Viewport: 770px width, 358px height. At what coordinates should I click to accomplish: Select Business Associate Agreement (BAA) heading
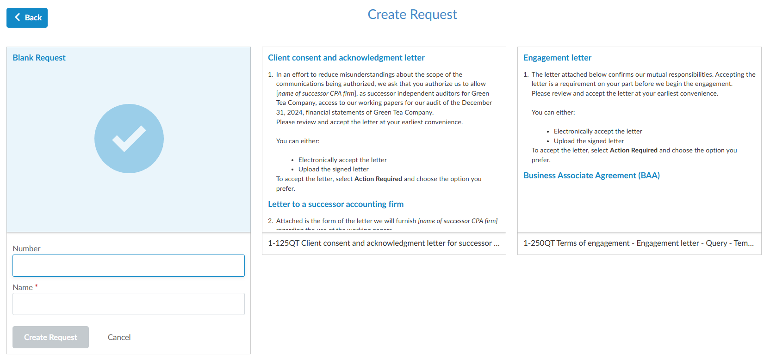pos(592,176)
